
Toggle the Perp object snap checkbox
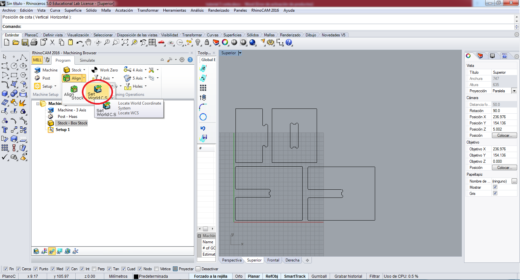[x=94, y=269]
